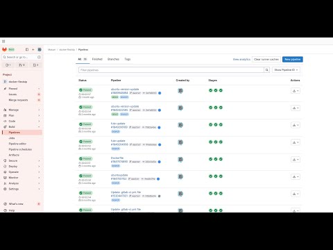Click Passed badge of Dockerfile pipeline
Viewport: 333px width, 250px height.
click(85, 158)
